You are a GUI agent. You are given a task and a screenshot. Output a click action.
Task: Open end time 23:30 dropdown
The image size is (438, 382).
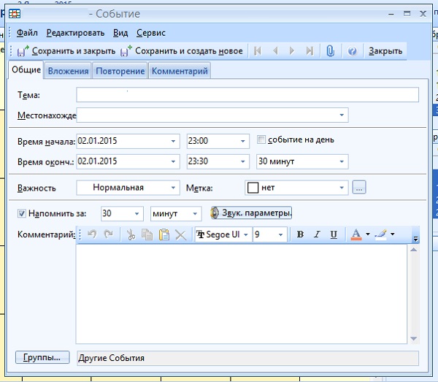243,161
